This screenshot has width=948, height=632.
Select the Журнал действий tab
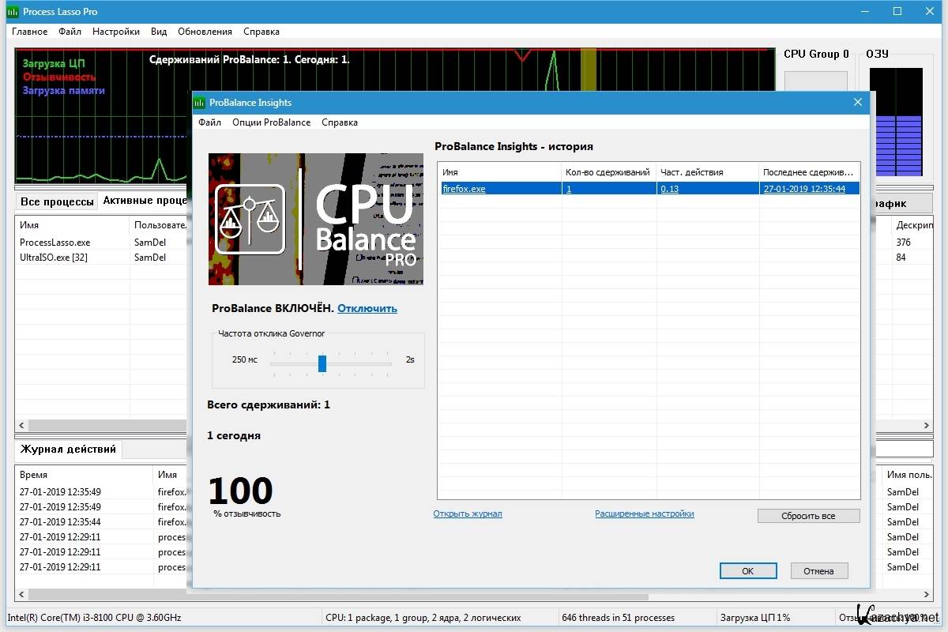click(68, 450)
